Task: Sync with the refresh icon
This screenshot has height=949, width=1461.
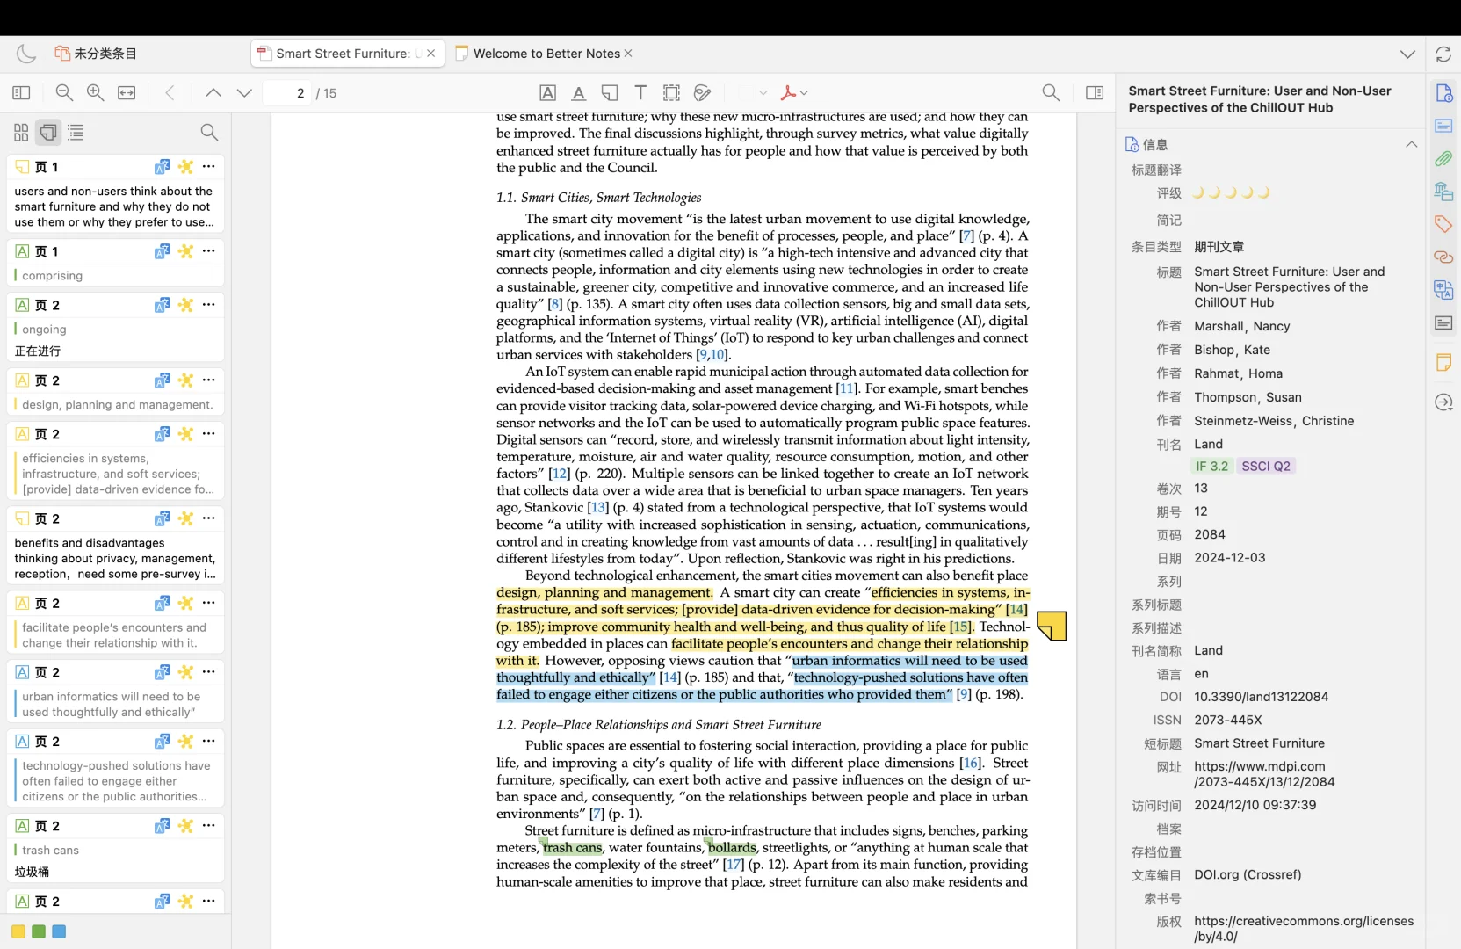Action: coord(1443,54)
